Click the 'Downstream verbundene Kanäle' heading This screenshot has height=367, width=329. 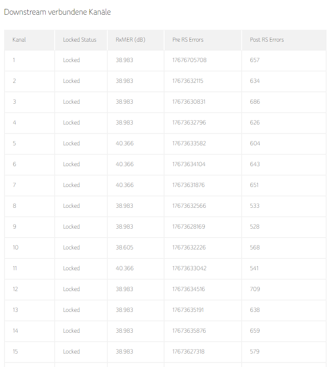click(x=57, y=12)
